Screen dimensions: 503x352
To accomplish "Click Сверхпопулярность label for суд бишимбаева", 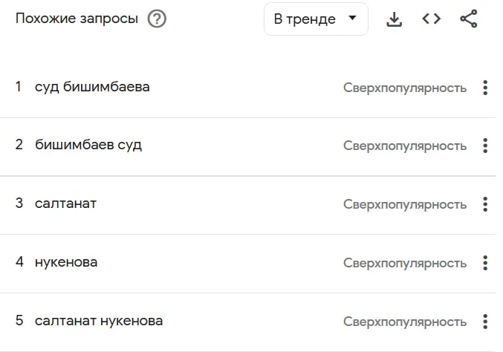I will 405,88.
